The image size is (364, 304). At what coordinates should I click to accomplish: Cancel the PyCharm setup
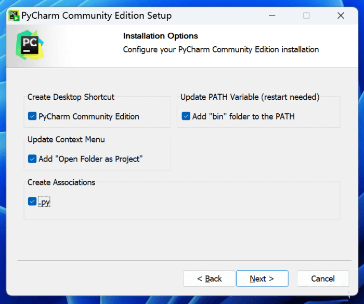point(323,279)
